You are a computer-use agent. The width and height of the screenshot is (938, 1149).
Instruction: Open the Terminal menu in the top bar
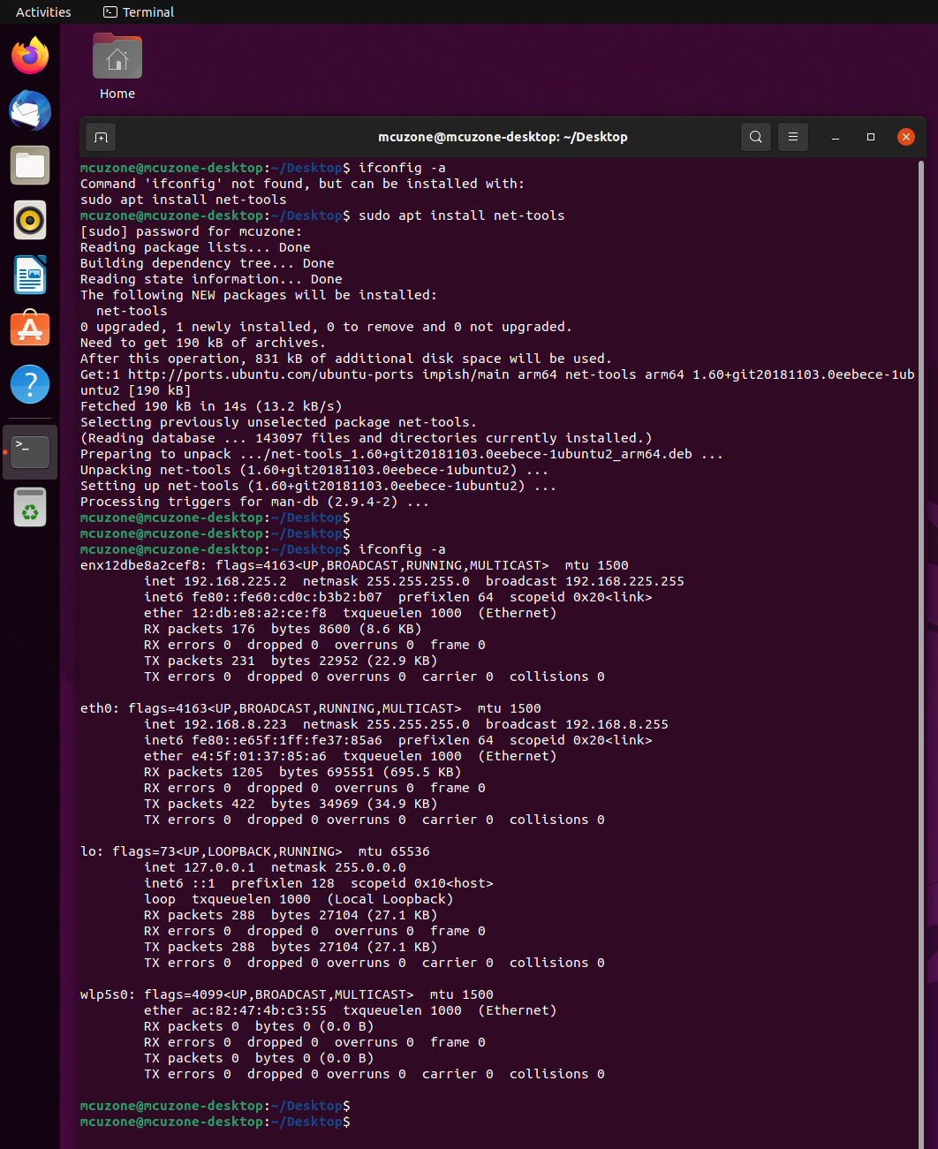coord(138,11)
